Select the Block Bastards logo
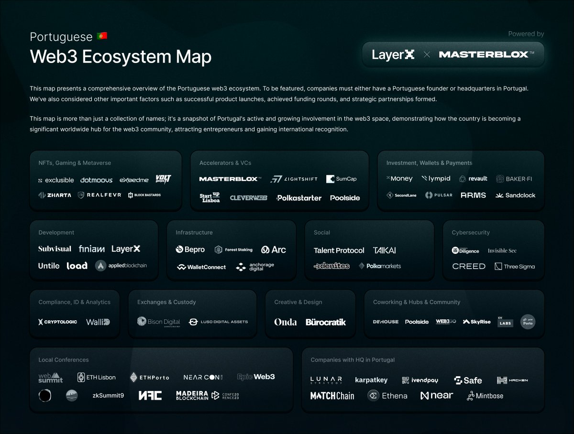Image resolution: width=574 pixels, height=434 pixels. [144, 195]
